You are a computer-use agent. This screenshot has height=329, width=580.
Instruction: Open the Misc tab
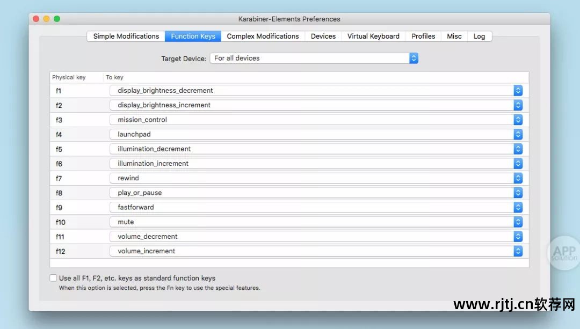[x=454, y=36]
